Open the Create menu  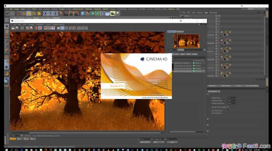pyautogui.click(x=17, y=9)
